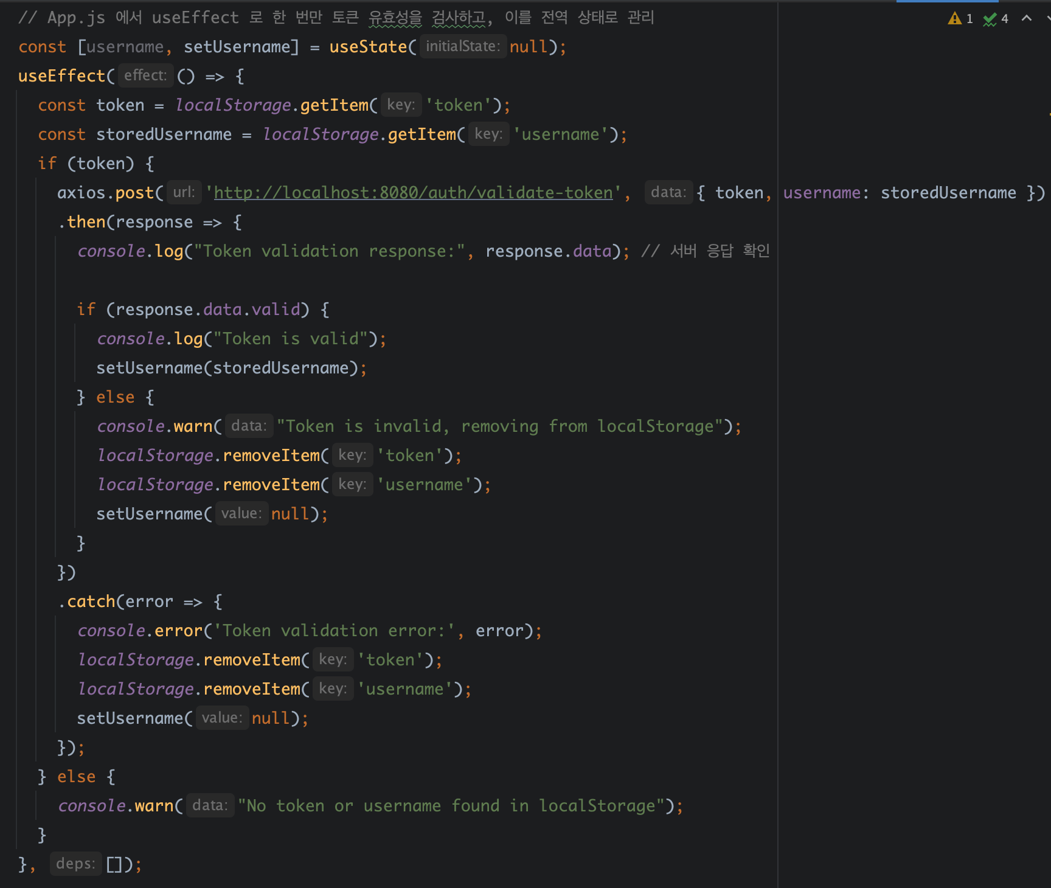This screenshot has width=1051, height=888.
Task: Select the 'effect:' inlay hint
Action: [145, 75]
